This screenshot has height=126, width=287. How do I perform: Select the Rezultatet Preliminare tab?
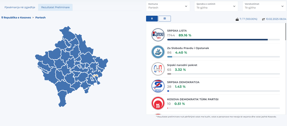click(55, 7)
